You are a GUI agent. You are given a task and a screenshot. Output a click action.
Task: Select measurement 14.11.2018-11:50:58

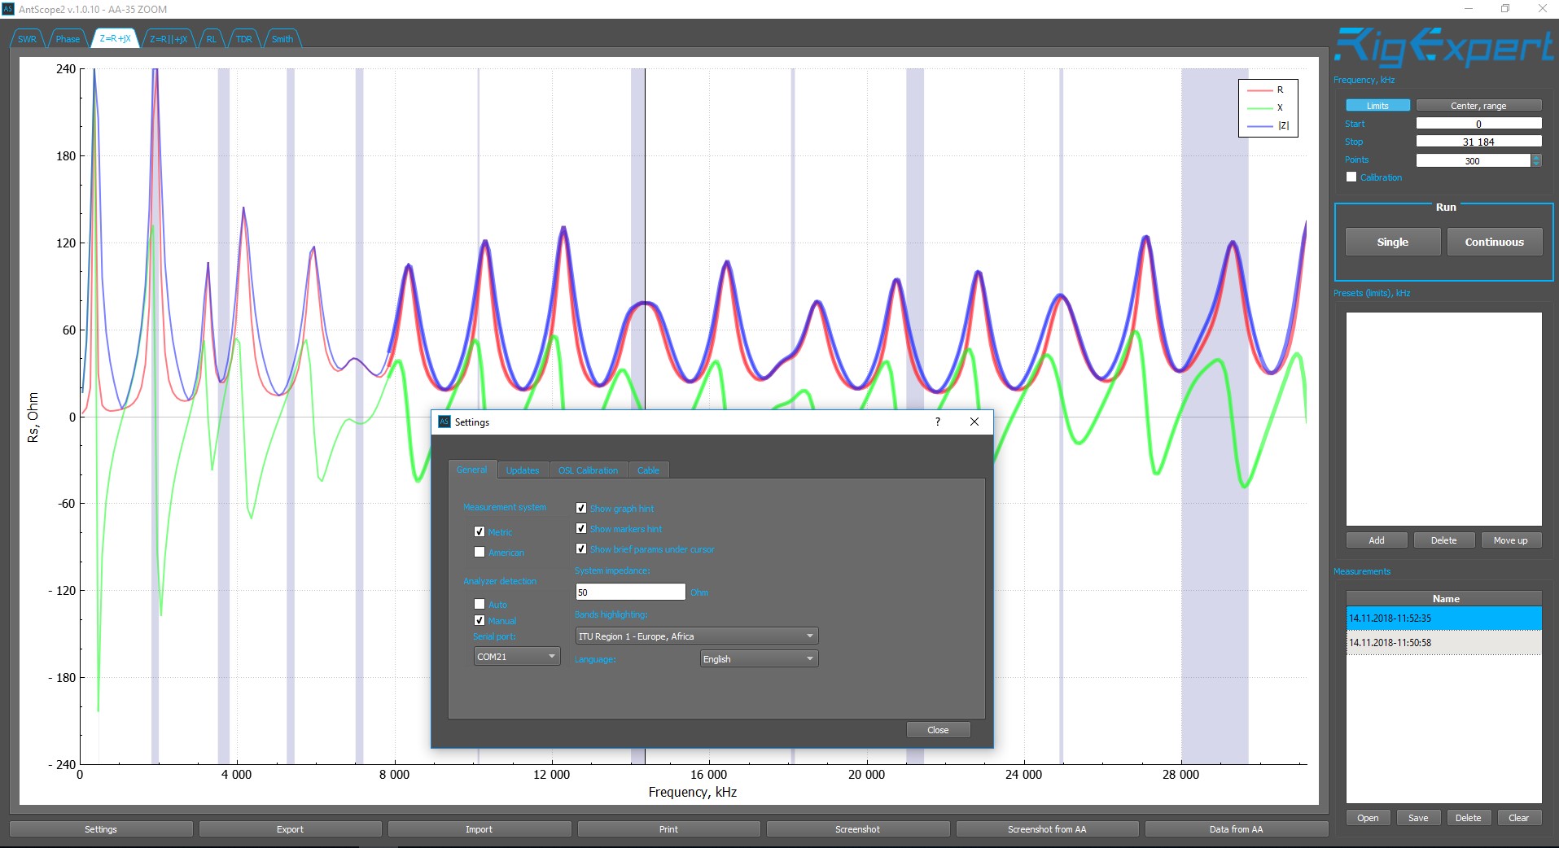point(1443,642)
